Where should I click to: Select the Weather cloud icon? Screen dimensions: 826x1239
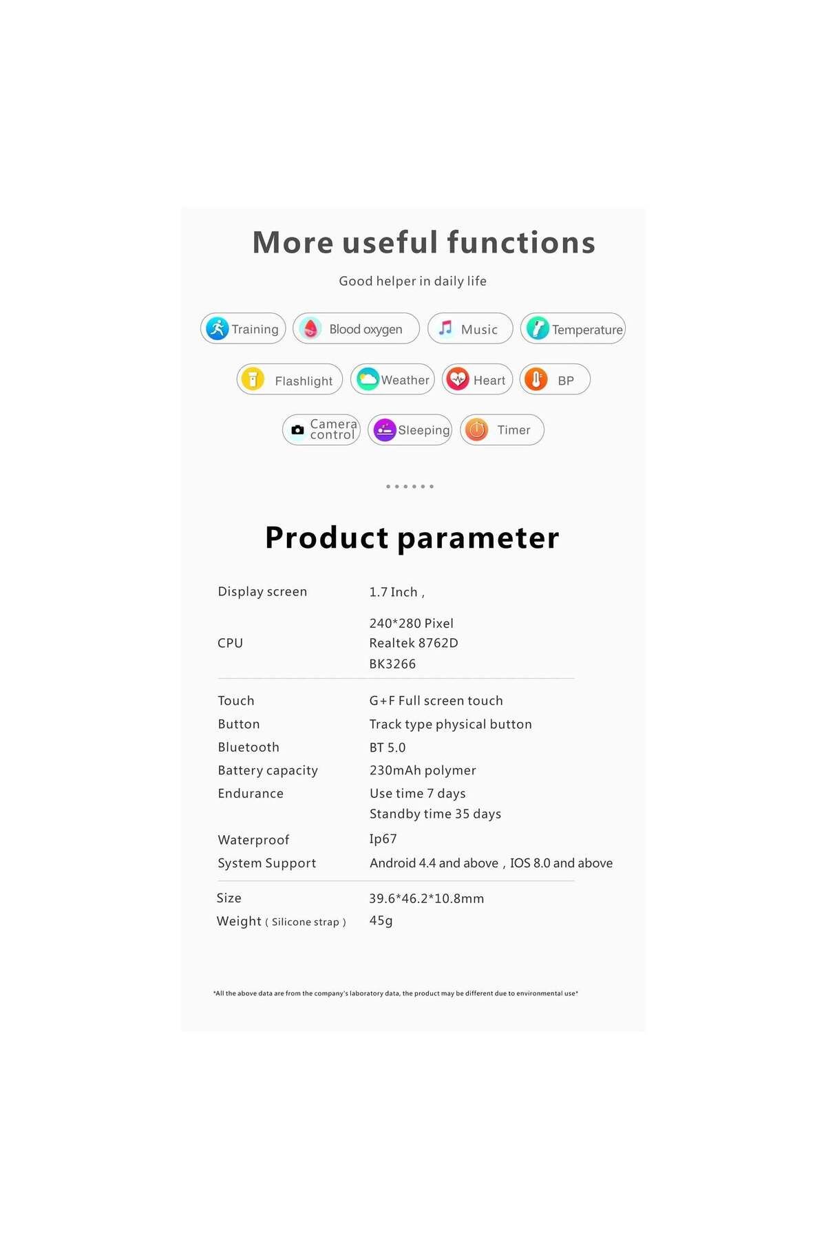[368, 379]
